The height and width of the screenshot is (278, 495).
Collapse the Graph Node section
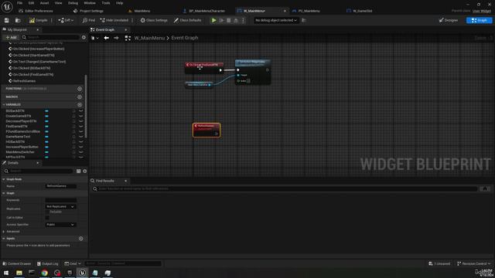tap(4, 179)
